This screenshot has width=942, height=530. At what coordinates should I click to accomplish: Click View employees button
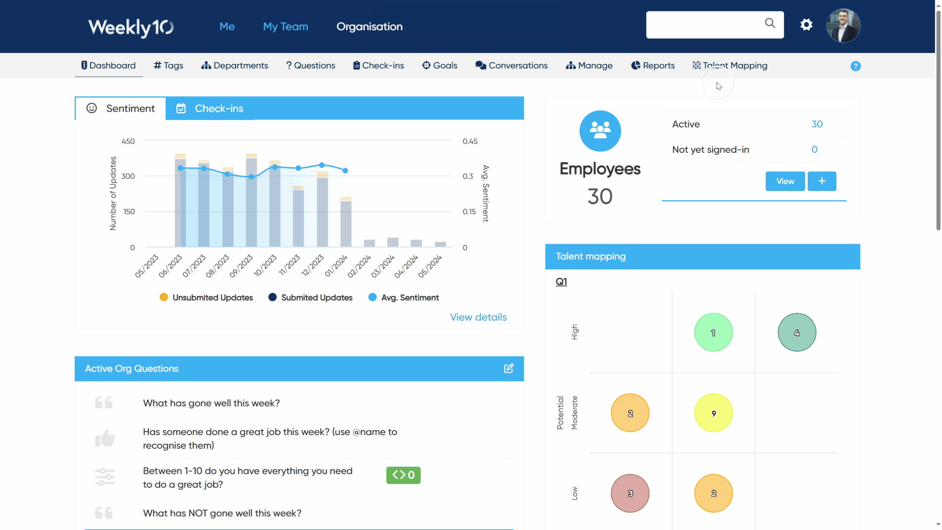785,181
